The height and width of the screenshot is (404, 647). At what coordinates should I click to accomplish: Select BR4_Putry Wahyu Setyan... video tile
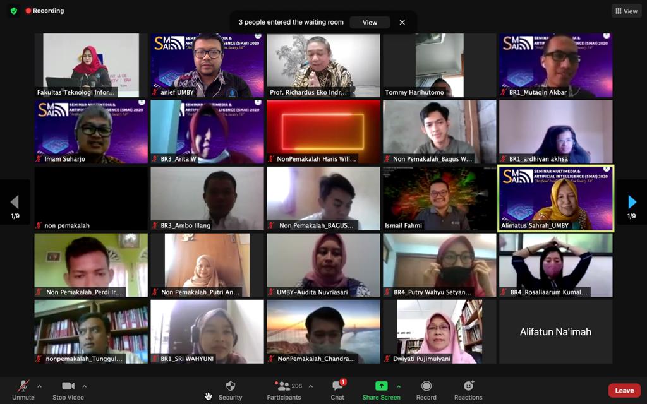(x=440, y=265)
